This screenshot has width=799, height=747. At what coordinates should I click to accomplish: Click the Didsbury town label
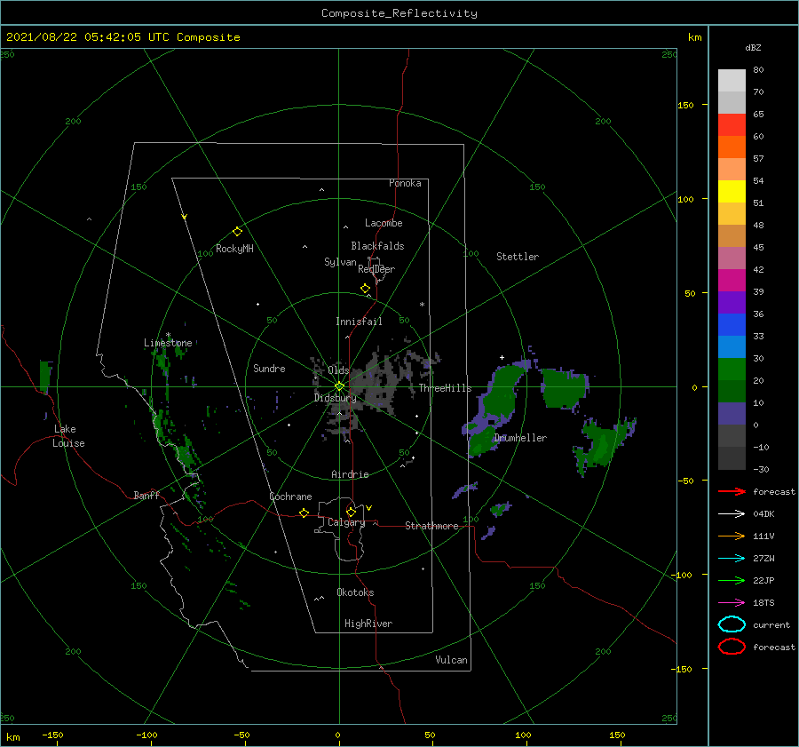pyautogui.click(x=336, y=398)
